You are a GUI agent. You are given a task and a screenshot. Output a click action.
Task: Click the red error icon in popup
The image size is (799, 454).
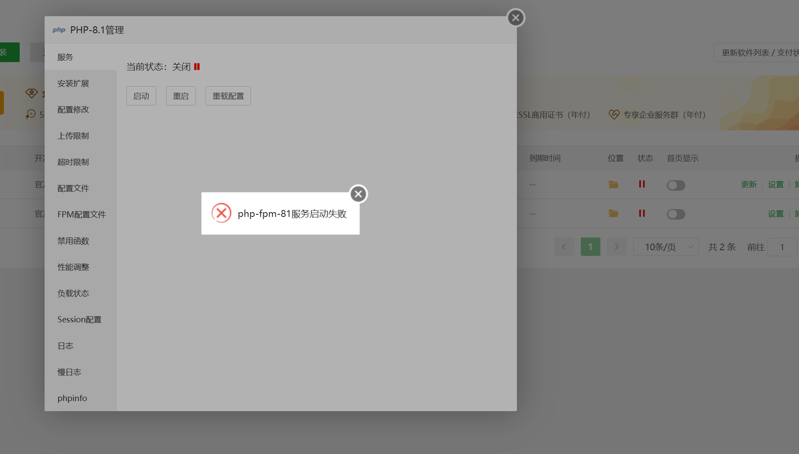[x=221, y=213]
